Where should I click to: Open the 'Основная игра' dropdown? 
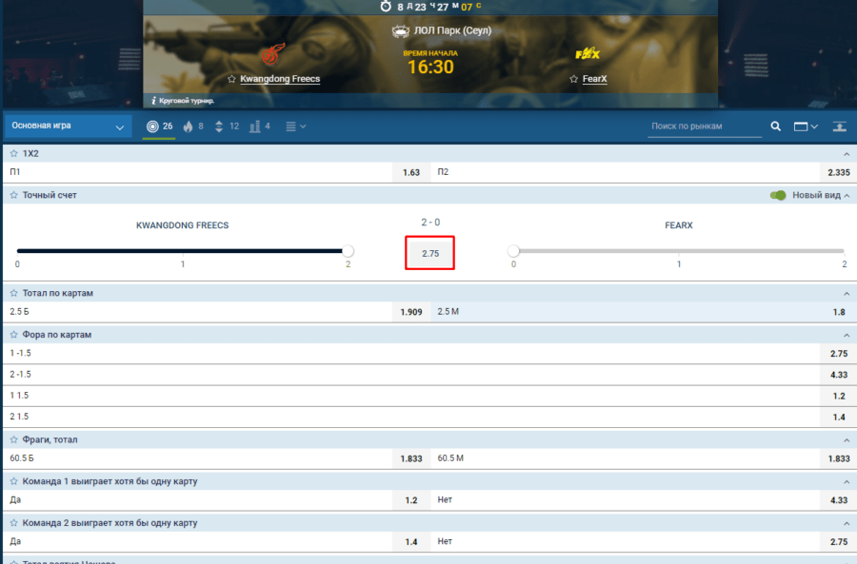pos(67,126)
